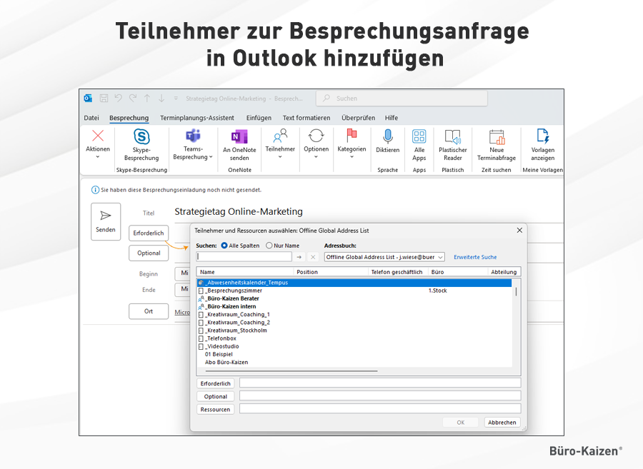
Task: Open the Erweiterte Suche link
Action: [475, 257]
